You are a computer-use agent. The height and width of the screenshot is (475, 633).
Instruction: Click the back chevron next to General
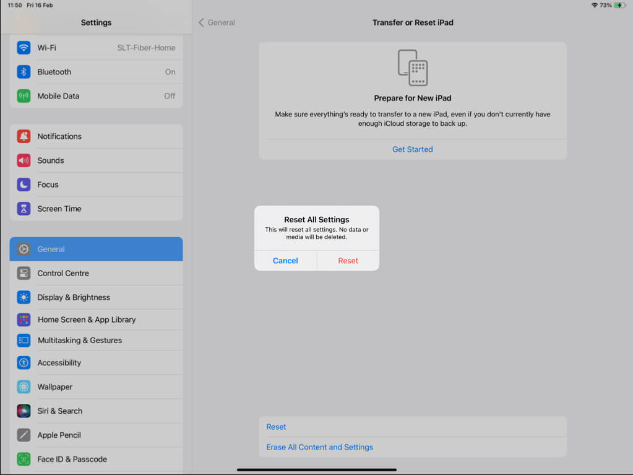click(201, 23)
